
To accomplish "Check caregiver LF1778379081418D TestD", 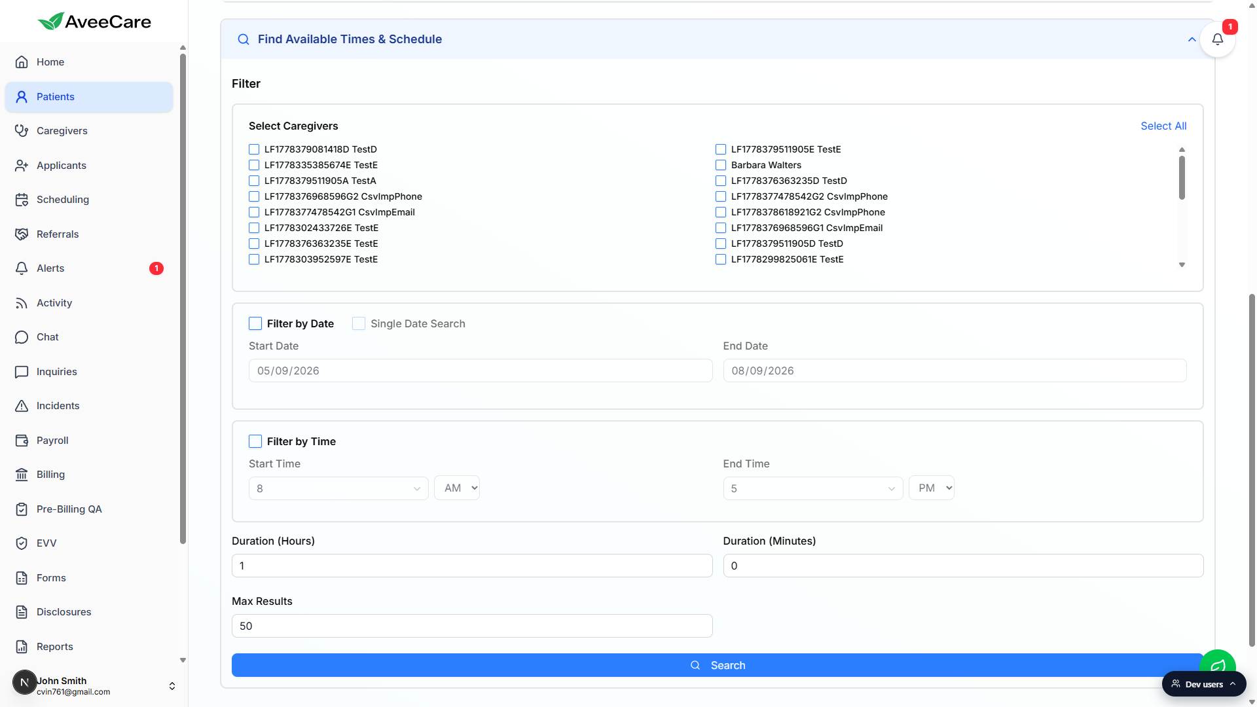I will (x=254, y=149).
